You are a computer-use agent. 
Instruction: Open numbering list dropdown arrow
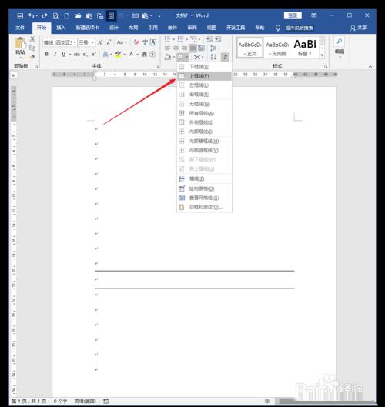pyautogui.click(x=186, y=39)
